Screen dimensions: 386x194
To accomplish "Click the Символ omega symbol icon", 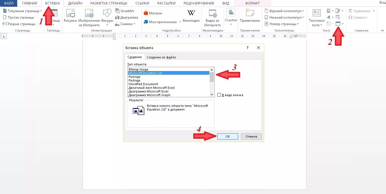I will coord(350,17).
